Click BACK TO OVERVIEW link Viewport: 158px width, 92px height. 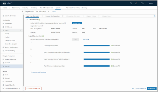(139, 88)
